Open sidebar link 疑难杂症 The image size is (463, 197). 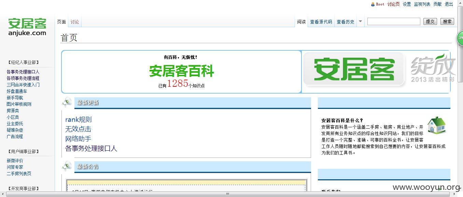click(x=15, y=130)
